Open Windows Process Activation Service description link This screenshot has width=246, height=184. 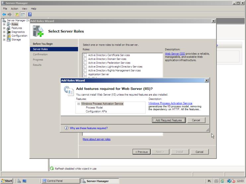pos(170,103)
